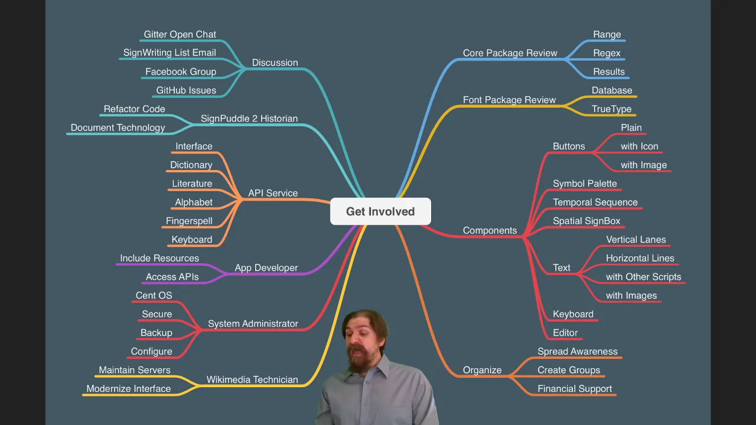Click Interface under API Service
Image resolution: width=756 pixels, height=425 pixels.
(194, 146)
